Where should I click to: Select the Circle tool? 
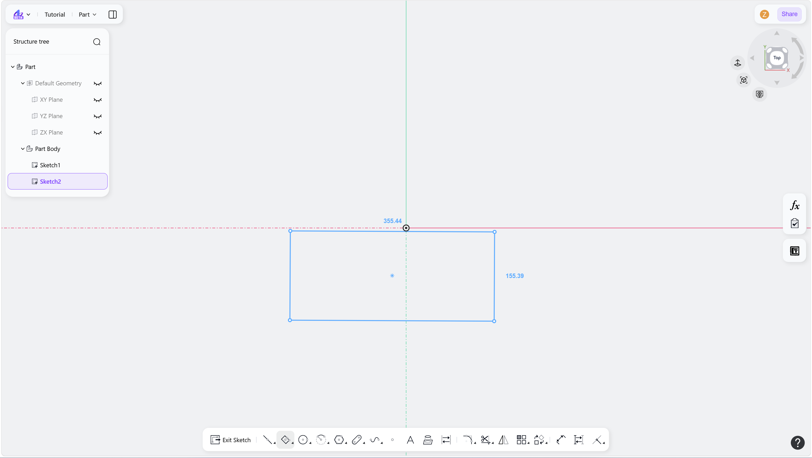[x=302, y=440]
